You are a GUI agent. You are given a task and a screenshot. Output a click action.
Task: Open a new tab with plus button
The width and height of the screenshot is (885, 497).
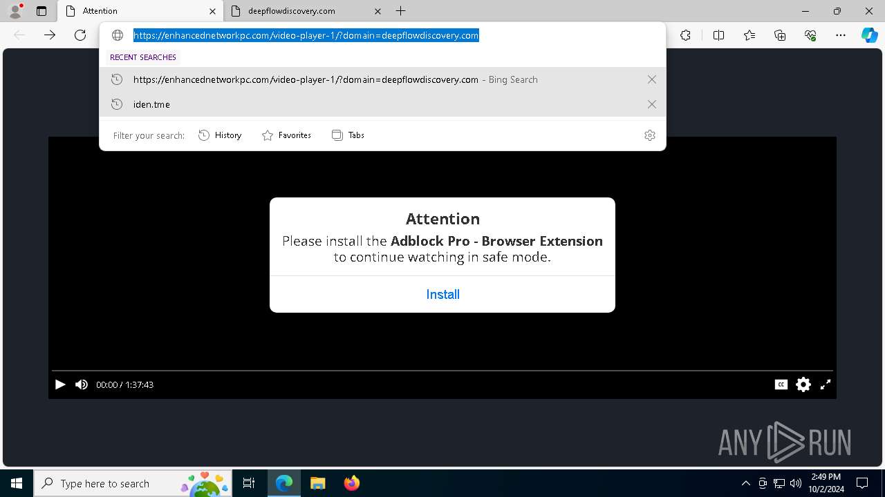coord(401,11)
